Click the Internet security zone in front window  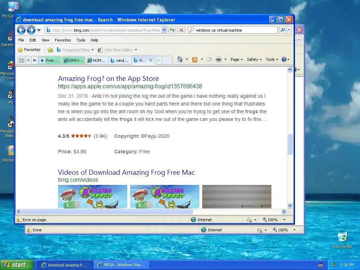pos(201,220)
